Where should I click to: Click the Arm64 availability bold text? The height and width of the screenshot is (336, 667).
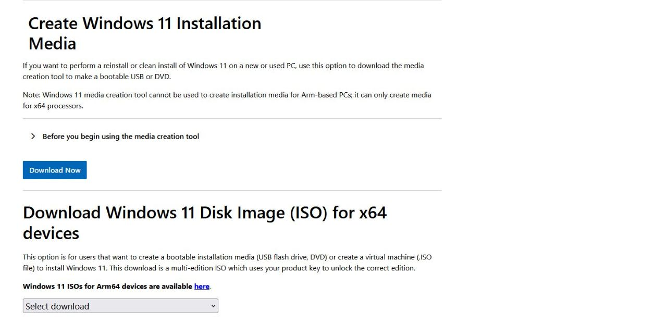(106, 286)
